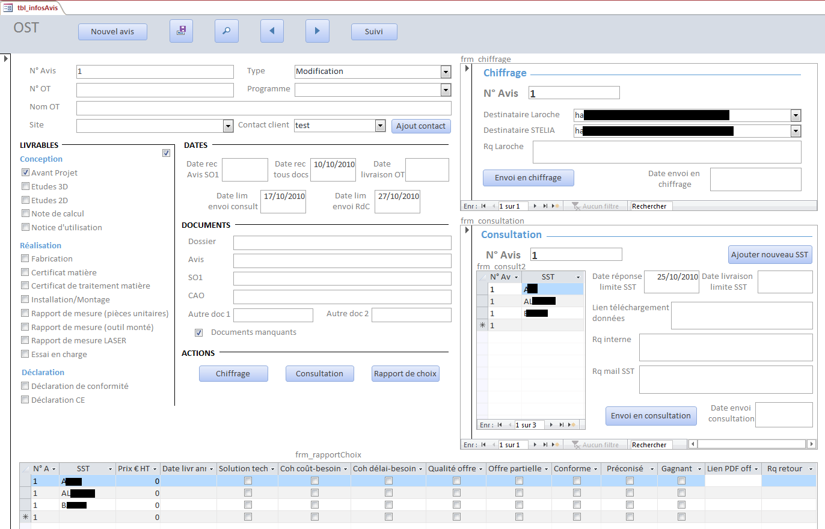
Task: Click the Préconisé column header
Action: click(x=629, y=469)
